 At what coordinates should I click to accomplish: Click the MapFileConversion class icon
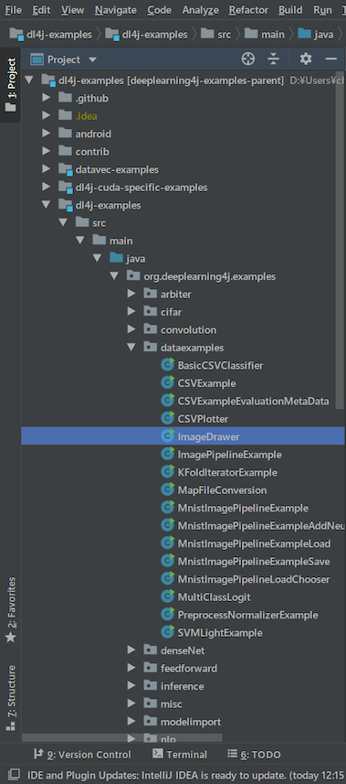pyautogui.click(x=167, y=490)
